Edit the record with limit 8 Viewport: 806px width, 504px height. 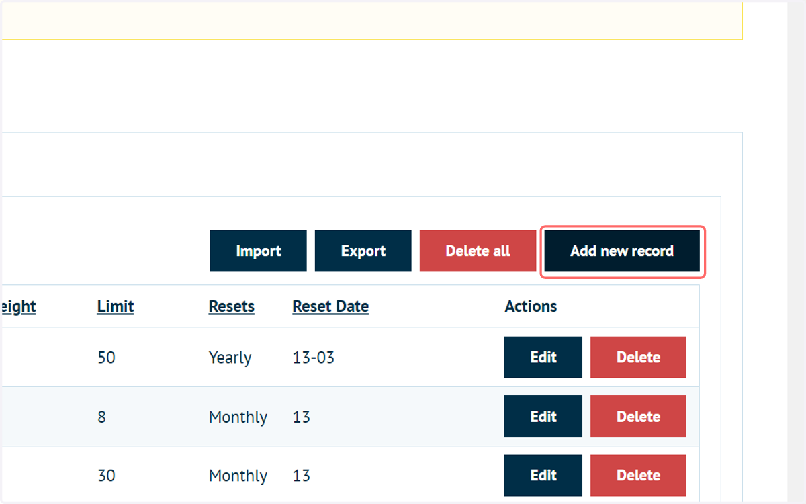[x=543, y=417]
